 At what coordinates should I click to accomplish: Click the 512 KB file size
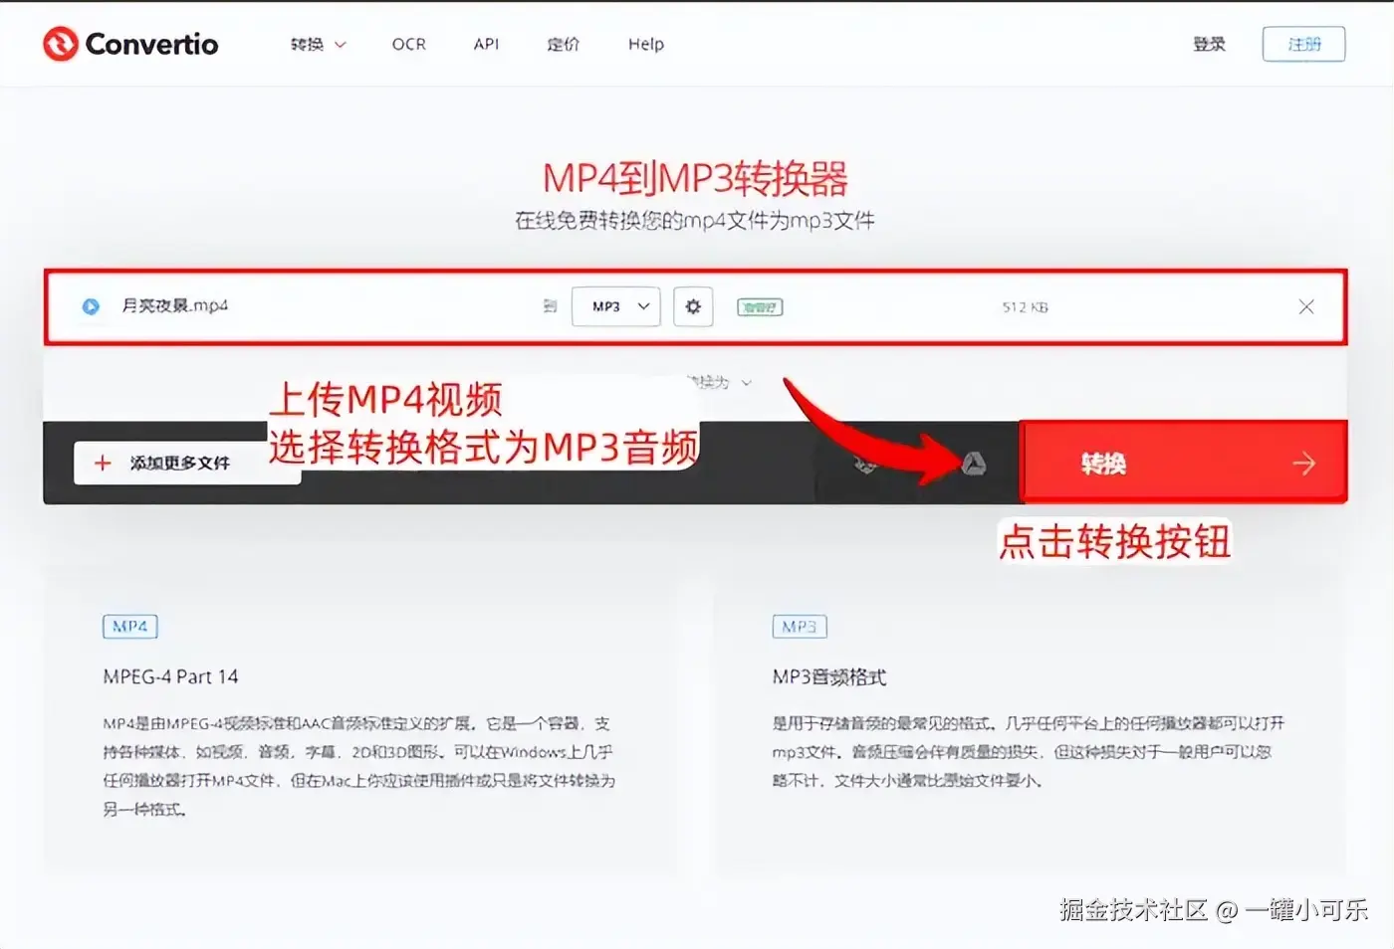[x=1025, y=307]
